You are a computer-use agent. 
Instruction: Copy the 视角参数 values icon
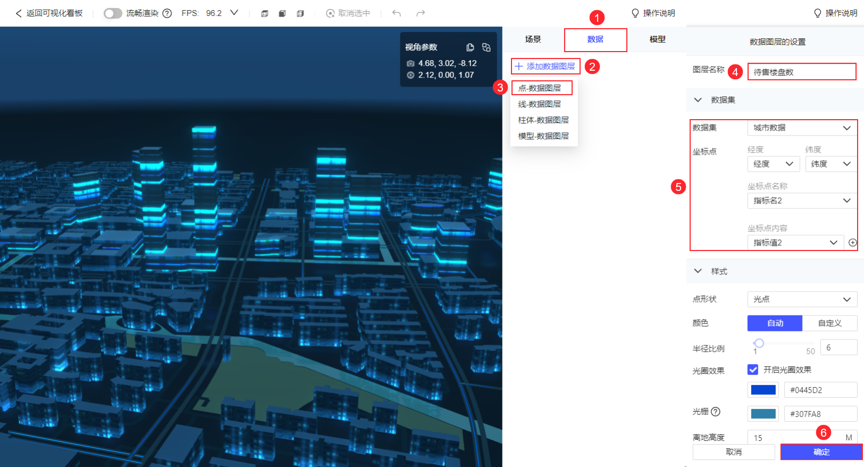(470, 47)
